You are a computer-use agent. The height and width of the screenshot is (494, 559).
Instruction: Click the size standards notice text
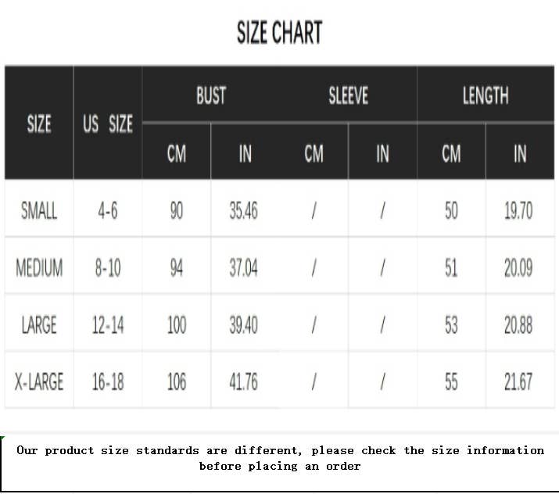pyautogui.click(x=280, y=458)
